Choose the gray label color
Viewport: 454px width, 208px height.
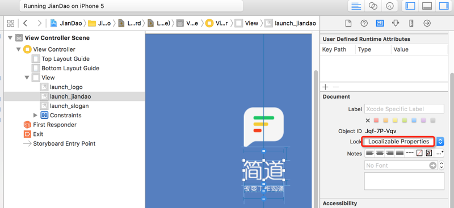point(433,120)
